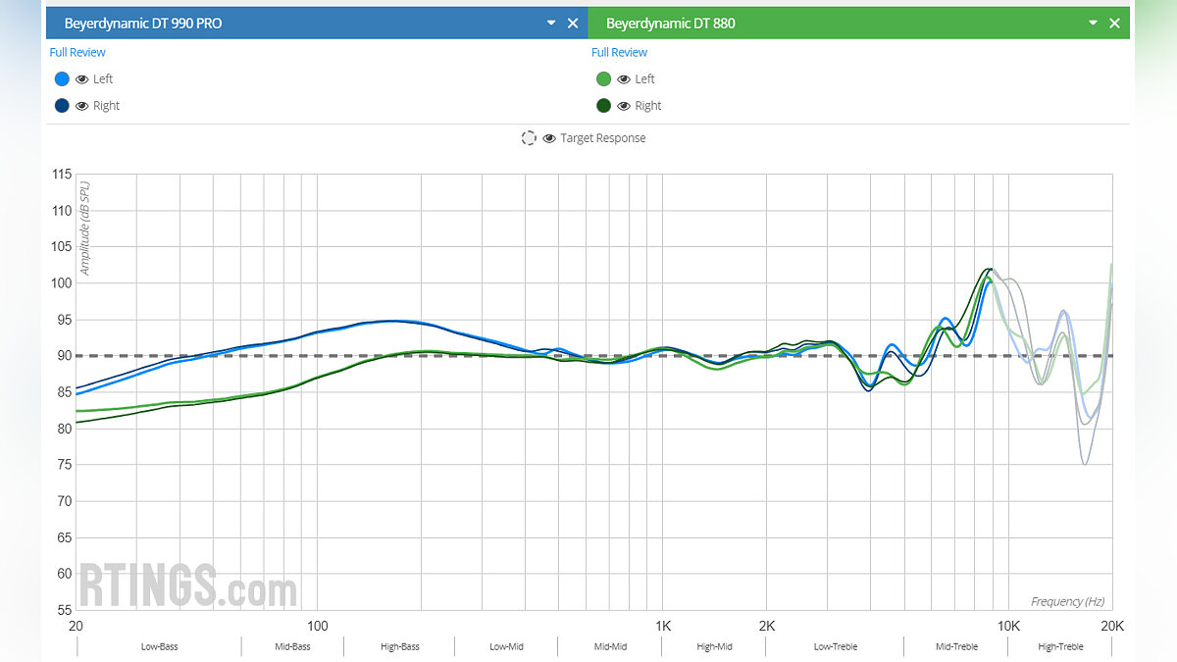
Task: Click the RTINGS.com watermark logo
Action: tap(186, 586)
